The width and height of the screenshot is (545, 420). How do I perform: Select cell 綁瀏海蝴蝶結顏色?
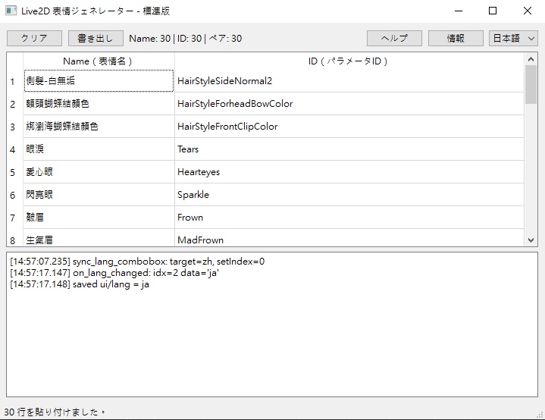pyautogui.click(x=99, y=127)
